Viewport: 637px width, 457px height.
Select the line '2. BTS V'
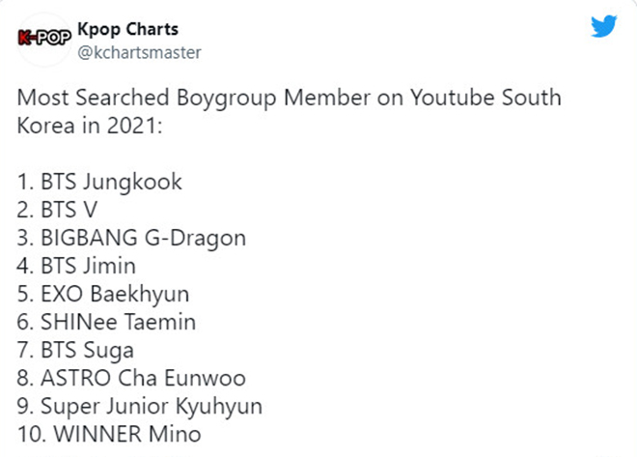(57, 211)
